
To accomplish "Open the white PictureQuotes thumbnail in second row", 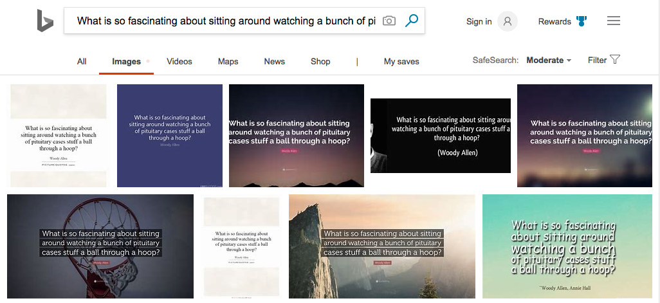I will tap(242, 248).
